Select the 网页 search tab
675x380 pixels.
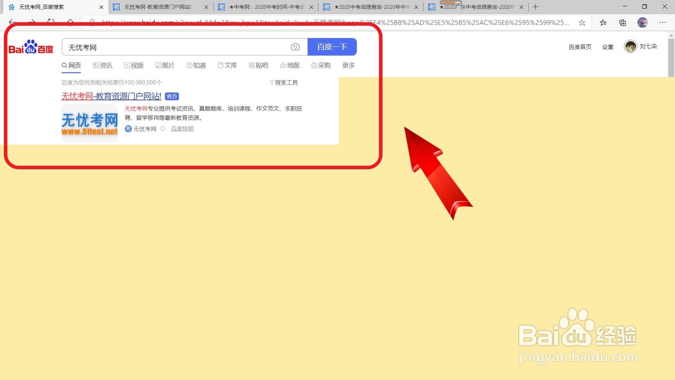point(71,65)
